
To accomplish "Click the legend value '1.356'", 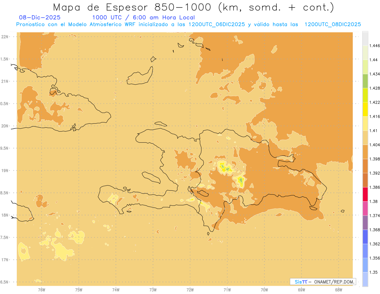I will click(x=375, y=258).
